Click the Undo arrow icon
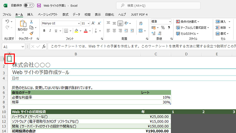236x133 pixels. [8, 21]
